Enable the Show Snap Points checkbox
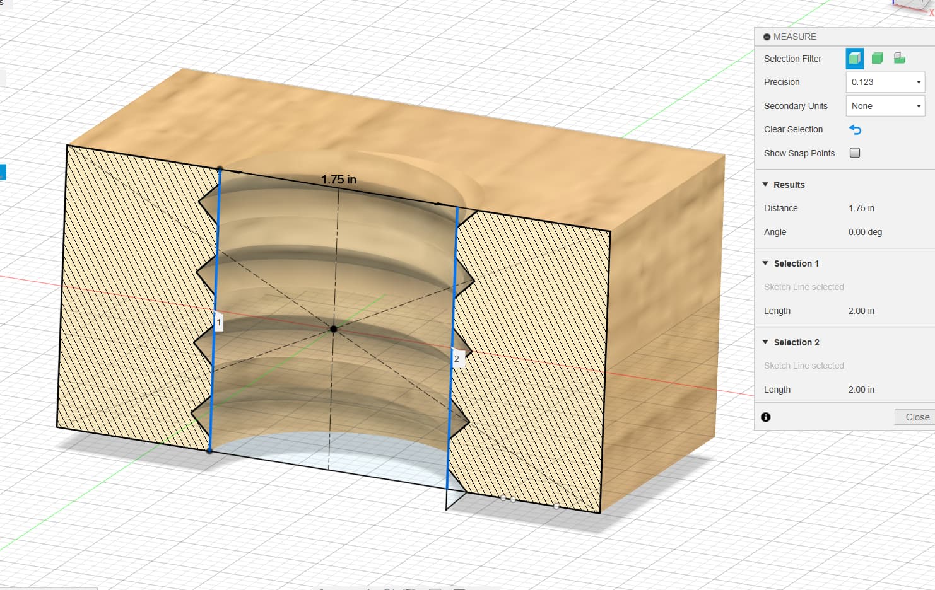Viewport: 935px width, 590px height. pyautogui.click(x=855, y=153)
